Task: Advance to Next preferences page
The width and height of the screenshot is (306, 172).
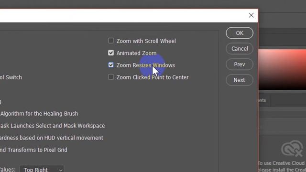Action: coord(240,80)
